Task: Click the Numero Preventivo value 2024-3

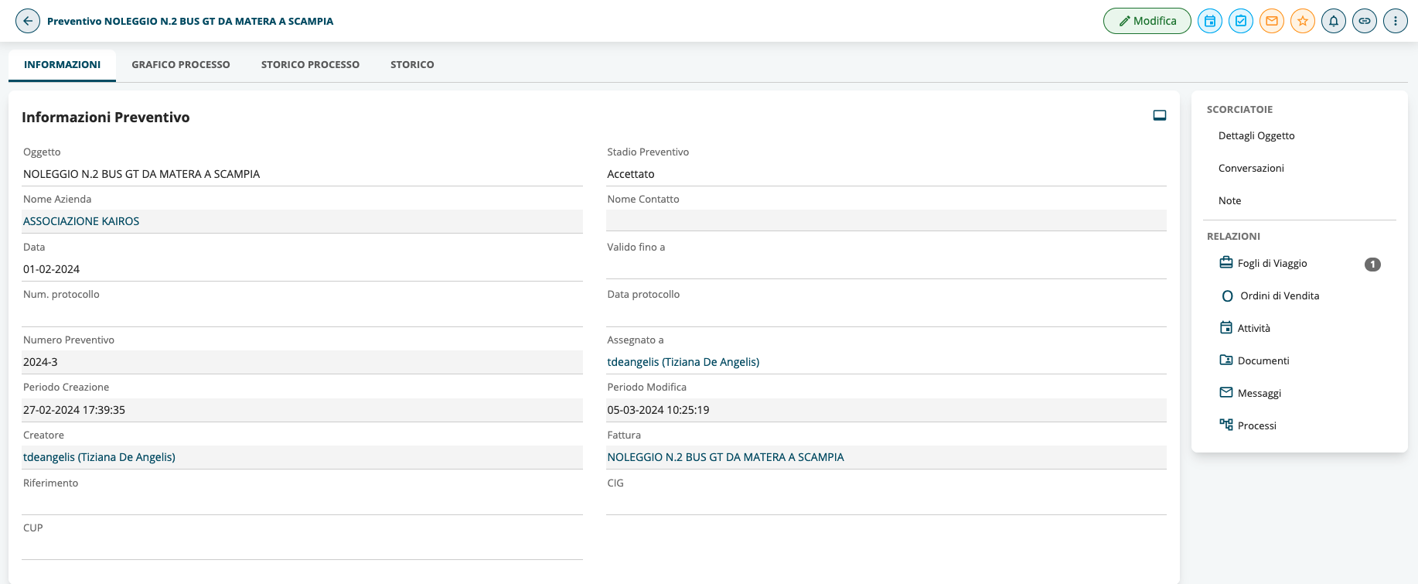Action: 40,362
